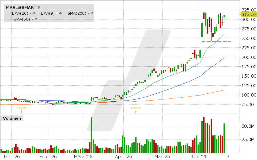Click the März '26 date label
This screenshot has height=160, width=257.
click(x=83, y=157)
